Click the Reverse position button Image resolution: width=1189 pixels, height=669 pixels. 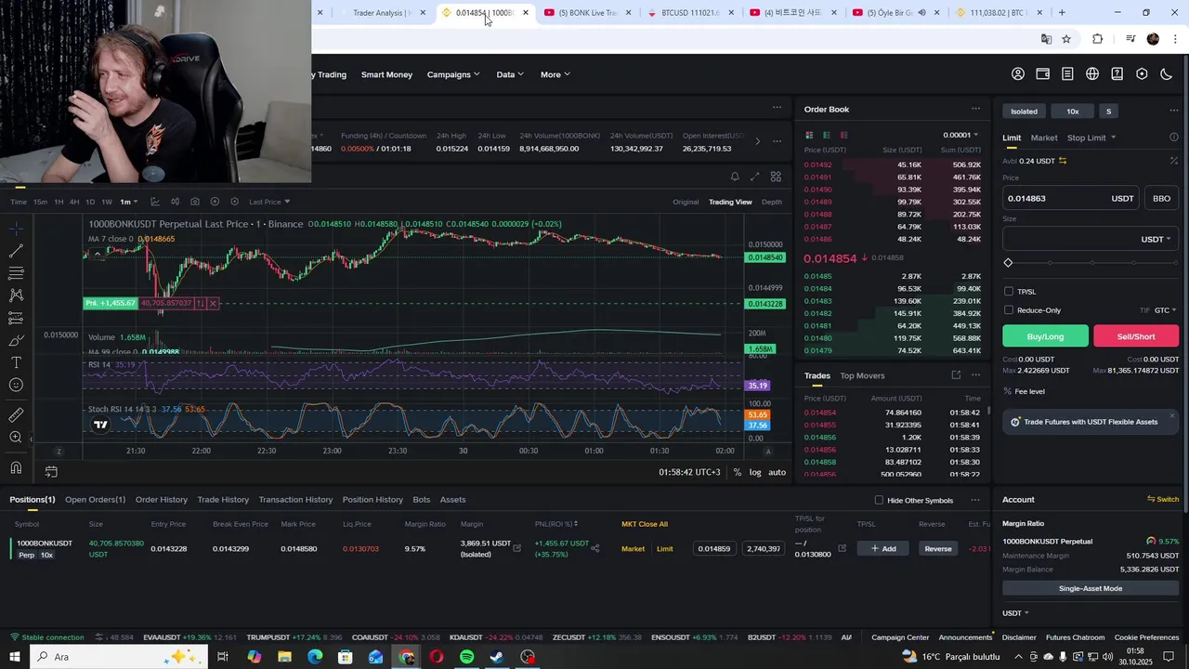click(938, 549)
